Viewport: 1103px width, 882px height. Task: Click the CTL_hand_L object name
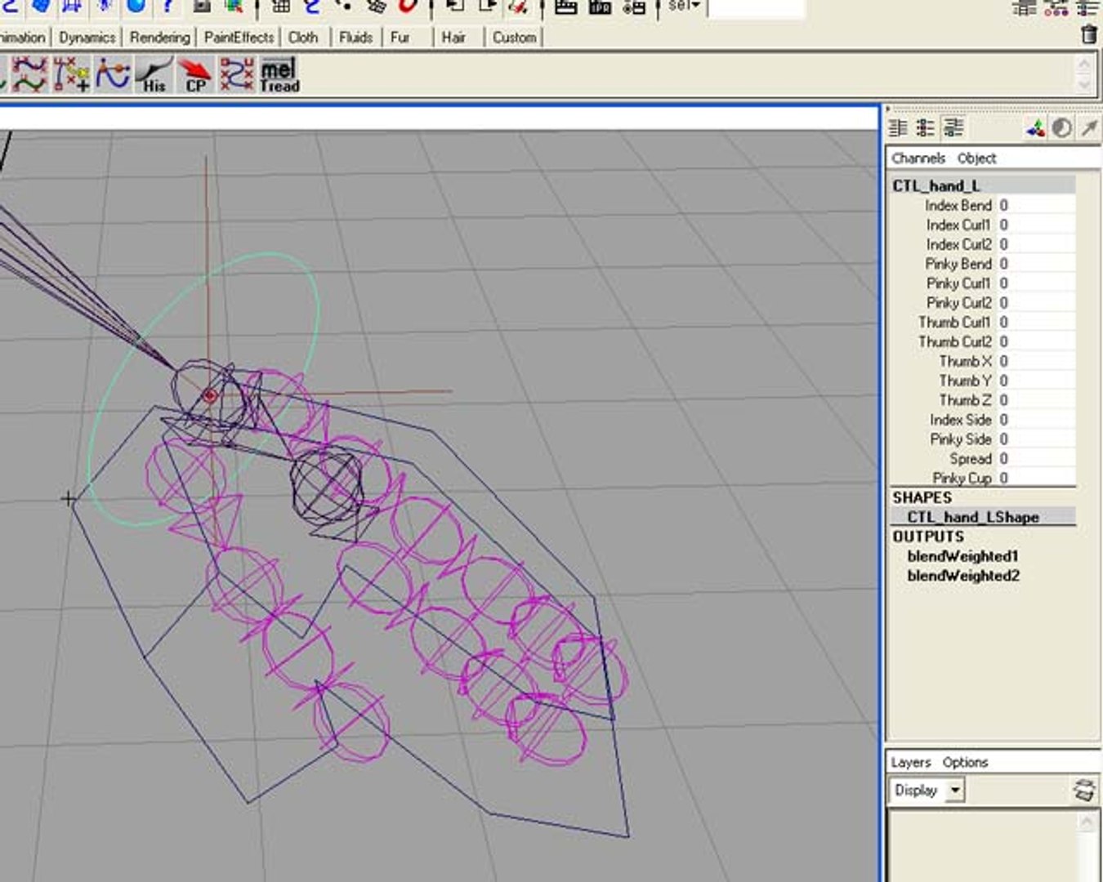pyautogui.click(x=936, y=185)
